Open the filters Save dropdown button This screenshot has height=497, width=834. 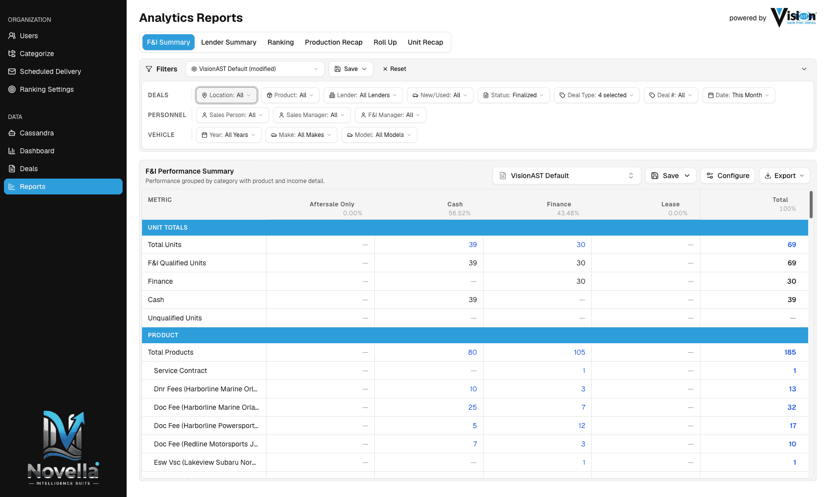click(351, 69)
